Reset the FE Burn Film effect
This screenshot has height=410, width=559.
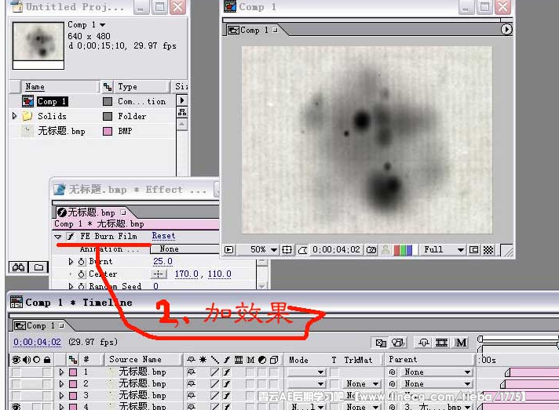[163, 236]
